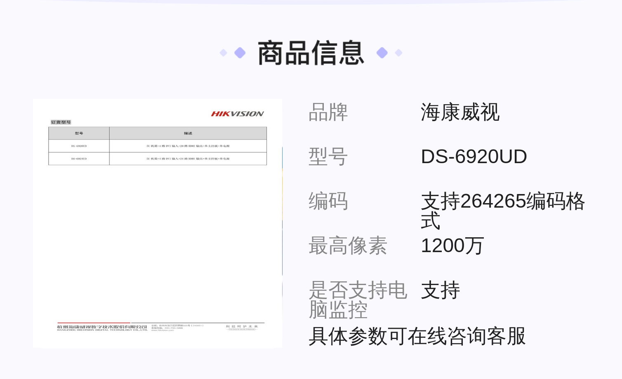This screenshot has height=379, width=622.
Task: Select the 支持 value for computer monitoring
Action: point(441,290)
